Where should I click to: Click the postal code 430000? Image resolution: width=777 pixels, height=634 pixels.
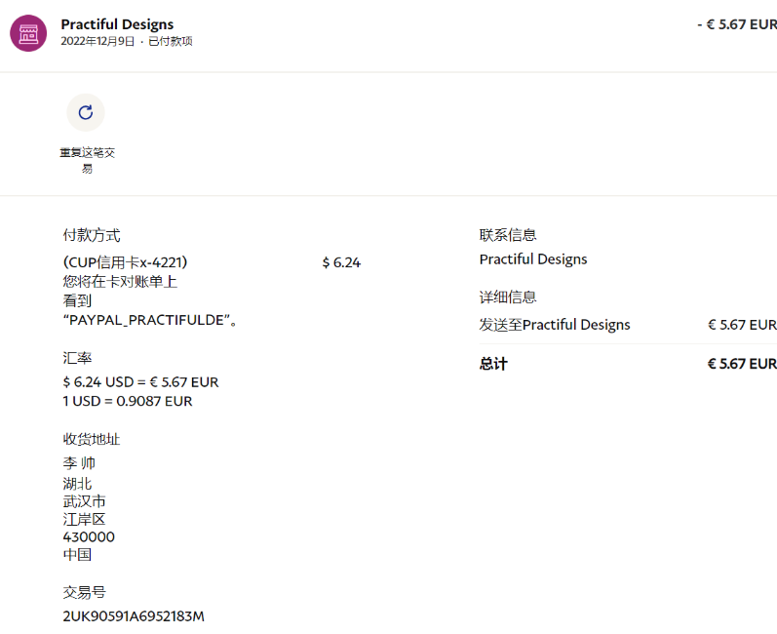(x=89, y=537)
